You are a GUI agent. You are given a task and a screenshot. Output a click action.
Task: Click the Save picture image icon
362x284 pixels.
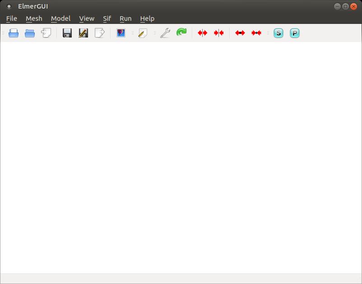[x=121, y=33]
